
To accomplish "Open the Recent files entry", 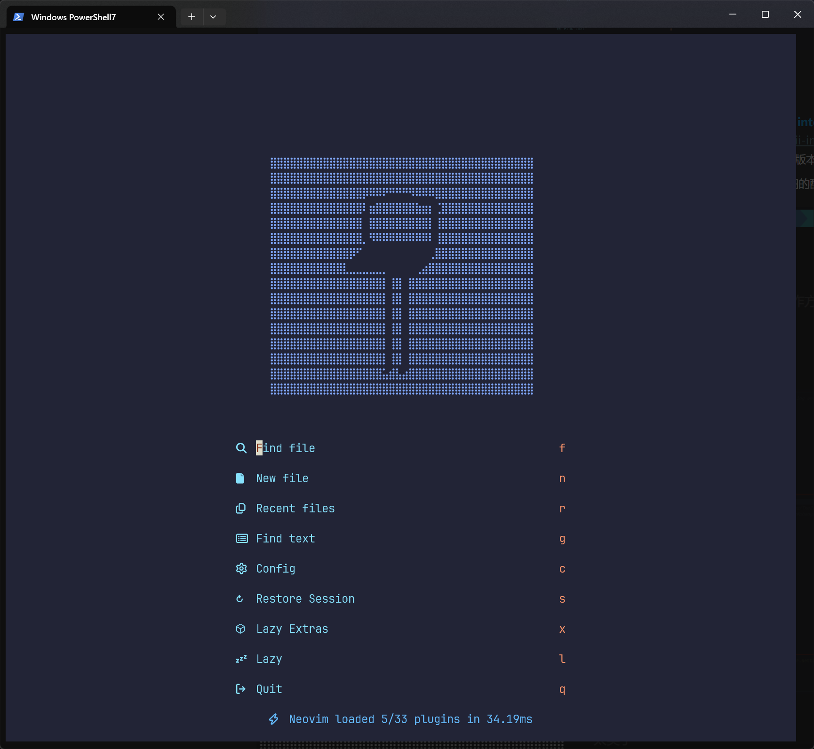I will click(295, 509).
